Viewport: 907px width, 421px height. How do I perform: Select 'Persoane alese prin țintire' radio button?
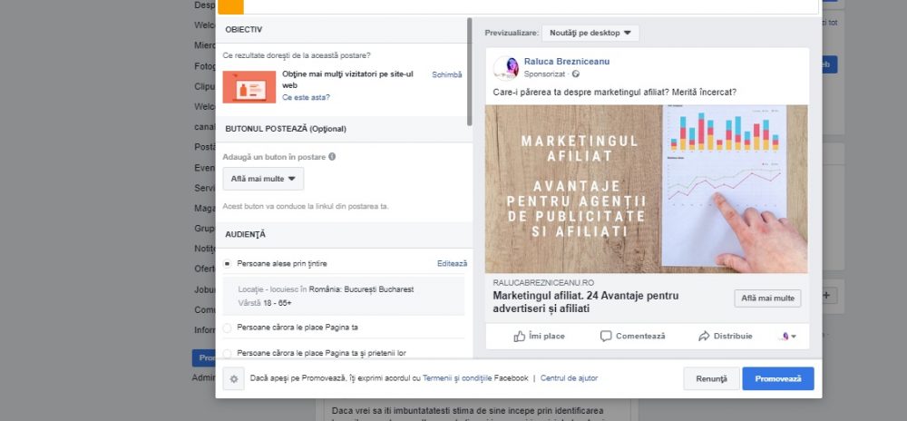click(228, 264)
